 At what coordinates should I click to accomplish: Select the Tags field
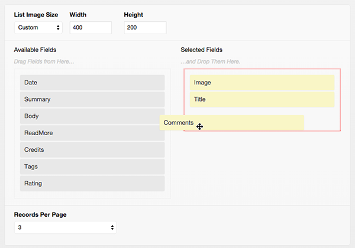[92, 167]
